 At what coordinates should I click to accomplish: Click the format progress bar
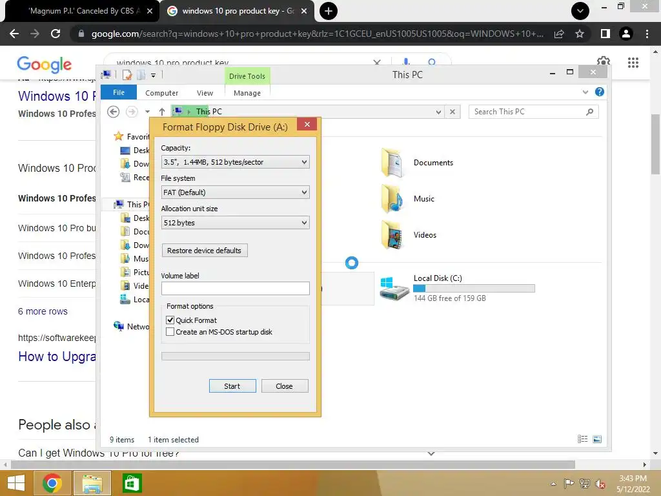point(235,356)
